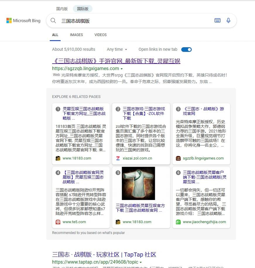The height and width of the screenshot is (268, 255).
Task: Open card 6 三国志战略版灵犀客户端下载 link
Action: [x=205, y=177]
